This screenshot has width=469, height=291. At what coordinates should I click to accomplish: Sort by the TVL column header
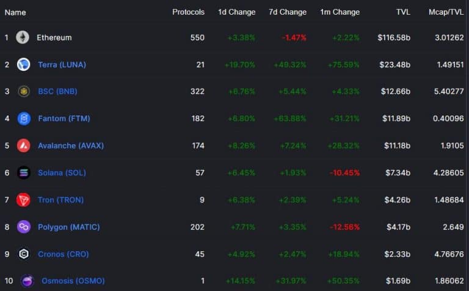click(x=403, y=12)
